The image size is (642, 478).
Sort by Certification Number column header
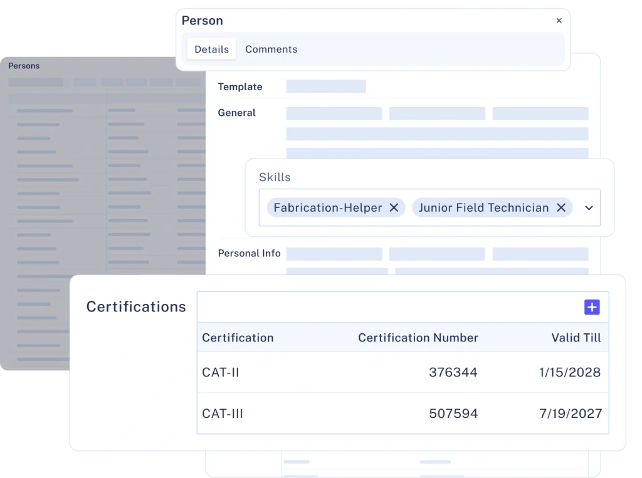418,338
